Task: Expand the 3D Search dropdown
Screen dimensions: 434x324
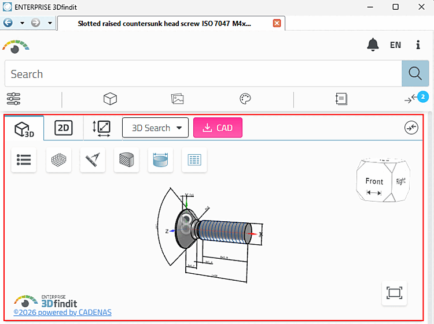Action: [155, 128]
